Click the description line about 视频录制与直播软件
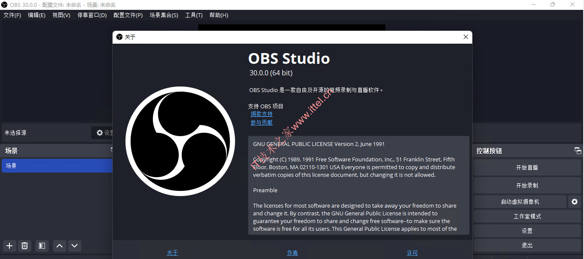 point(316,90)
